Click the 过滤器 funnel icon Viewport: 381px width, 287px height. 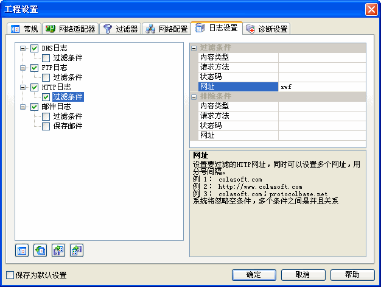[107, 29]
